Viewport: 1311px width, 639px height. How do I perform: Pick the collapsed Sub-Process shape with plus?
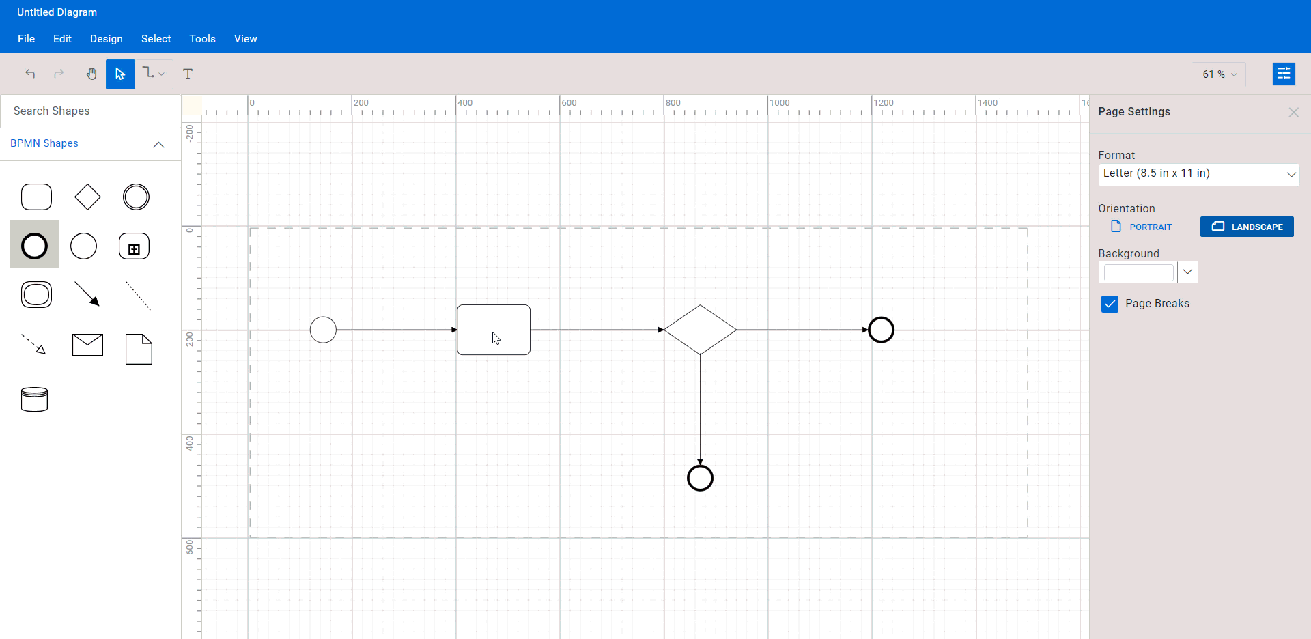click(x=135, y=246)
